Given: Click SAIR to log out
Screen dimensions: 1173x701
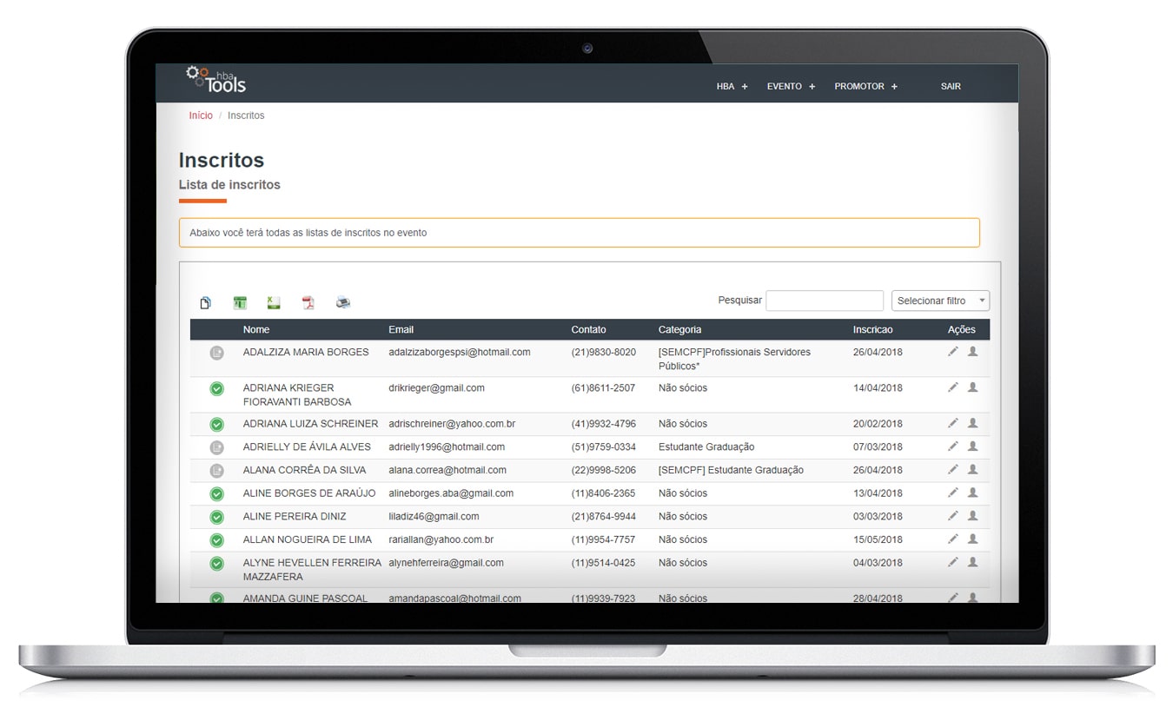Looking at the screenshot, I should [951, 87].
